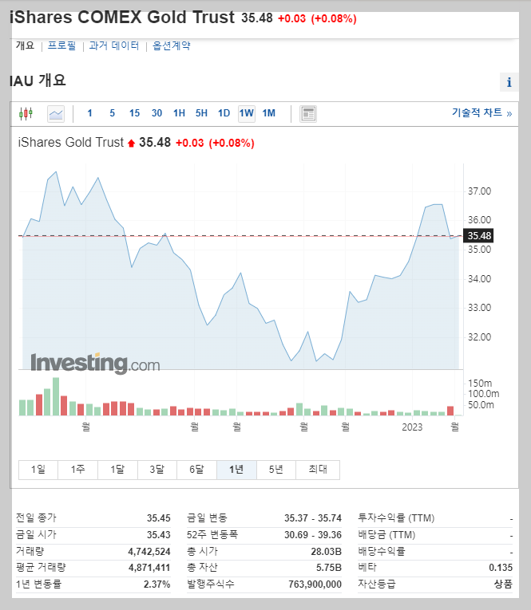Viewport: 531px width, 610px height.
Task: Click the 2023 marker on time axis
Action: [412, 427]
